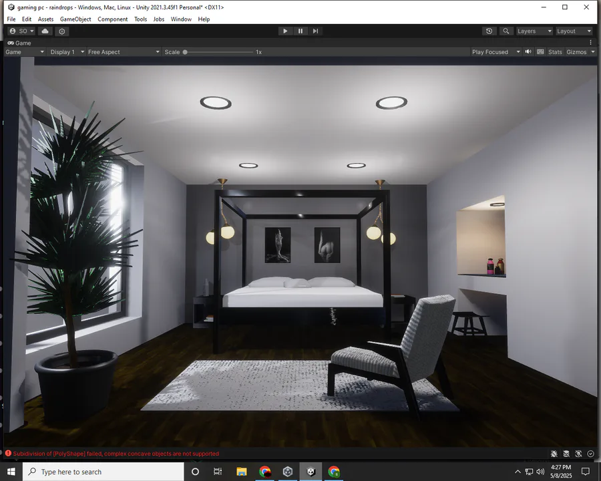Screen dimensions: 601x481
Task: Click the cloud services icon
Action: [45, 31]
